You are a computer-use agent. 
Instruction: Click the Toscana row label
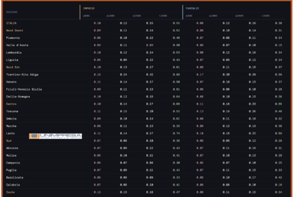click(13, 111)
